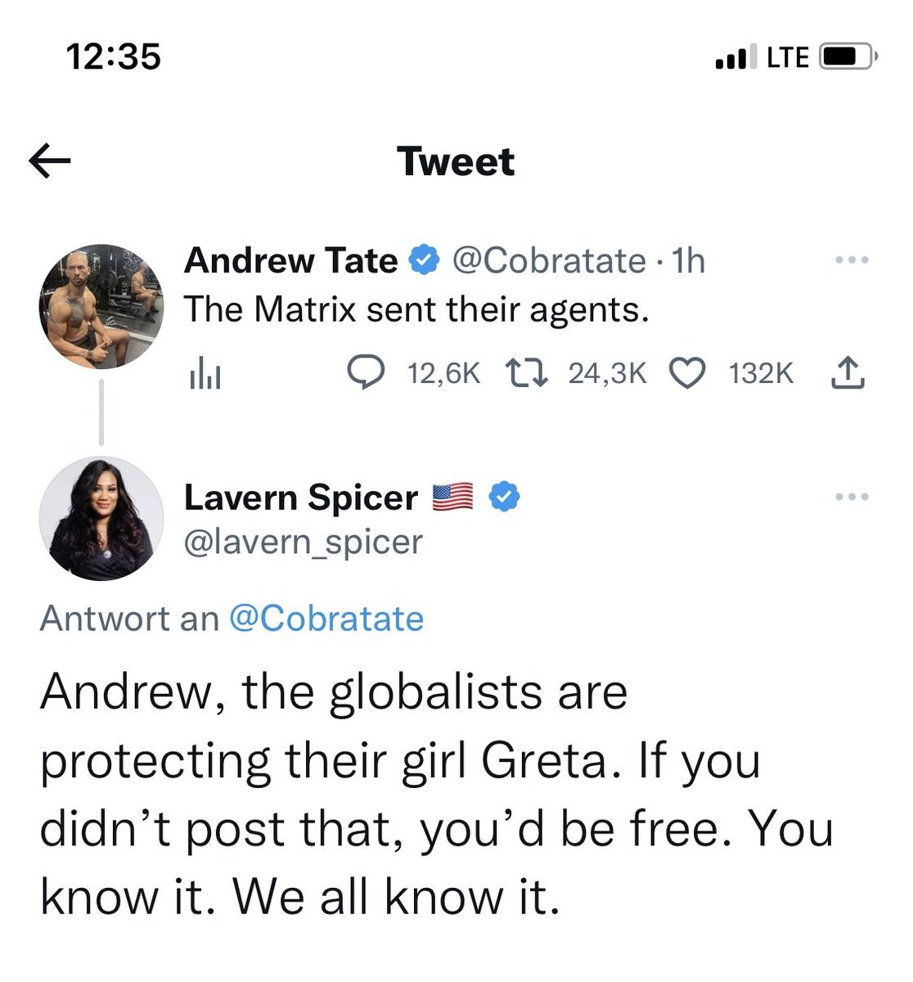Image resolution: width=913 pixels, height=982 pixels.
Task: Tap the blue verified badge beside the top author's name
Action: (424, 261)
